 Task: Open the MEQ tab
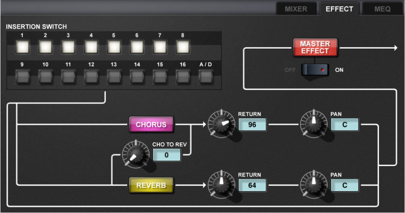click(382, 9)
